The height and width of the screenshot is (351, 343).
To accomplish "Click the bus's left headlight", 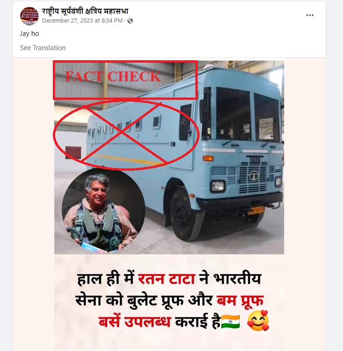I will point(217,186).
